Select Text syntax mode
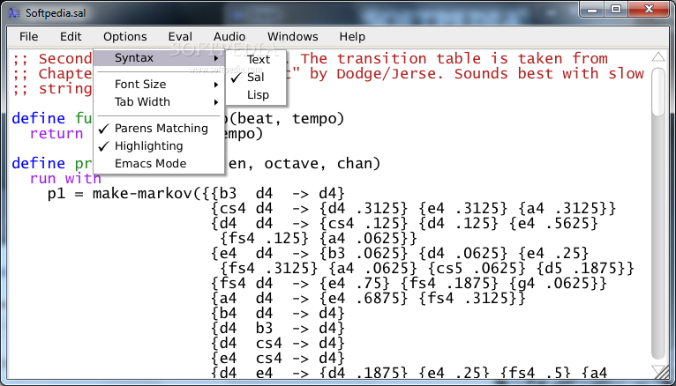This screenshot has width=676, height=386. [256, 59]
